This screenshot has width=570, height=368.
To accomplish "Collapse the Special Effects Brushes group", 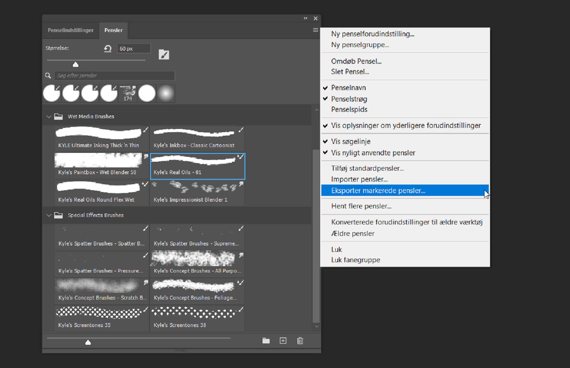I will coord(49,215).
